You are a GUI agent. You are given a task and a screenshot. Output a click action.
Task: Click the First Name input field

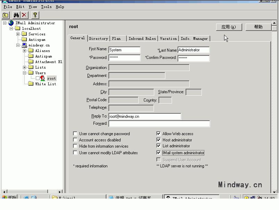tap(124, 50)
